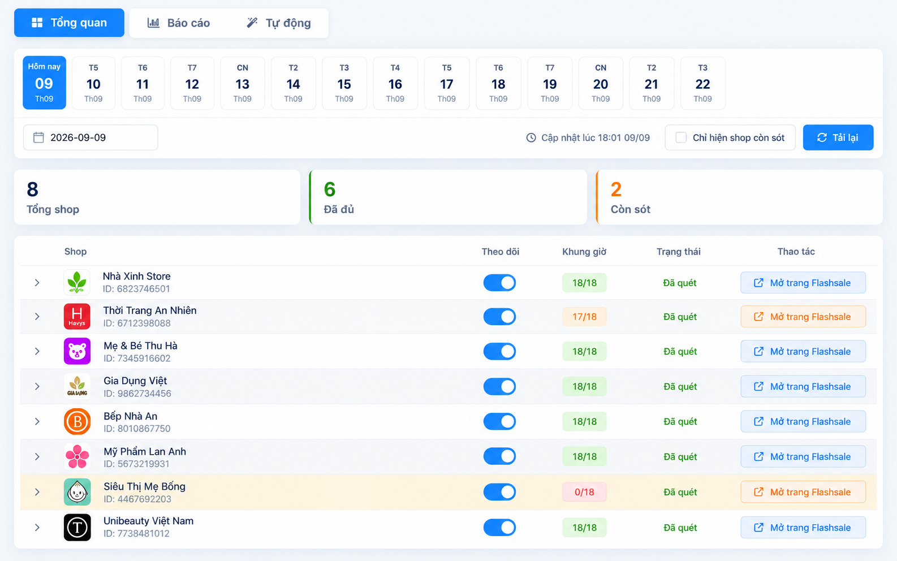Click Mở trang Flashsale for Mỹ Phẩm Lan Anh
This screenshot has width=897, height=561.
[803, 456]
